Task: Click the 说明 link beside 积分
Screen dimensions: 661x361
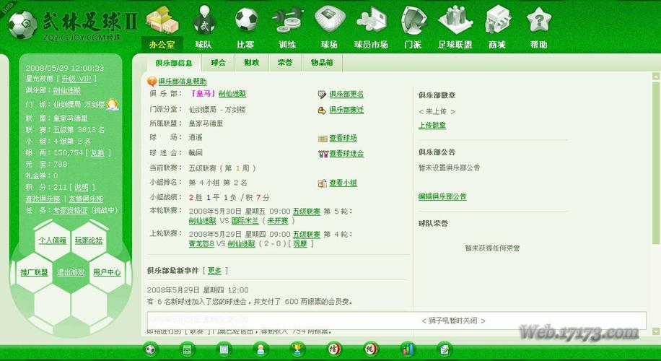Action: pyautogui.click(x=82, y=187)
